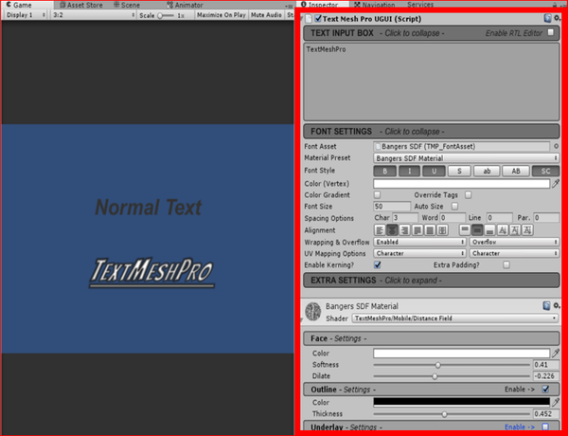Toggle Underline font style U button
568x436 pixels.
[x=434, y=171]
